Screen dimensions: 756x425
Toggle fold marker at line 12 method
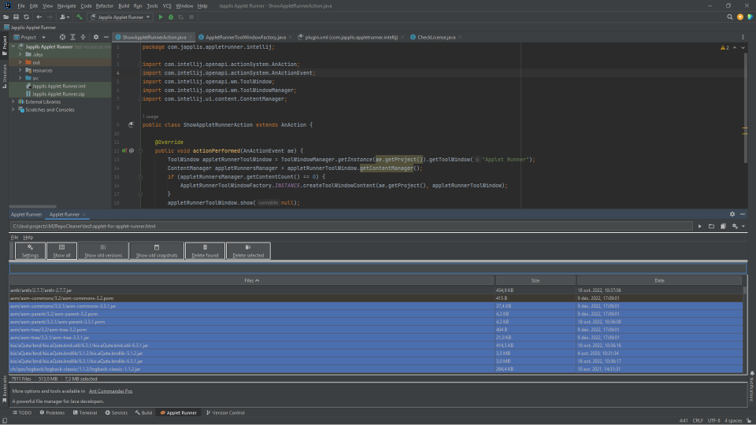tap(140, 151)
